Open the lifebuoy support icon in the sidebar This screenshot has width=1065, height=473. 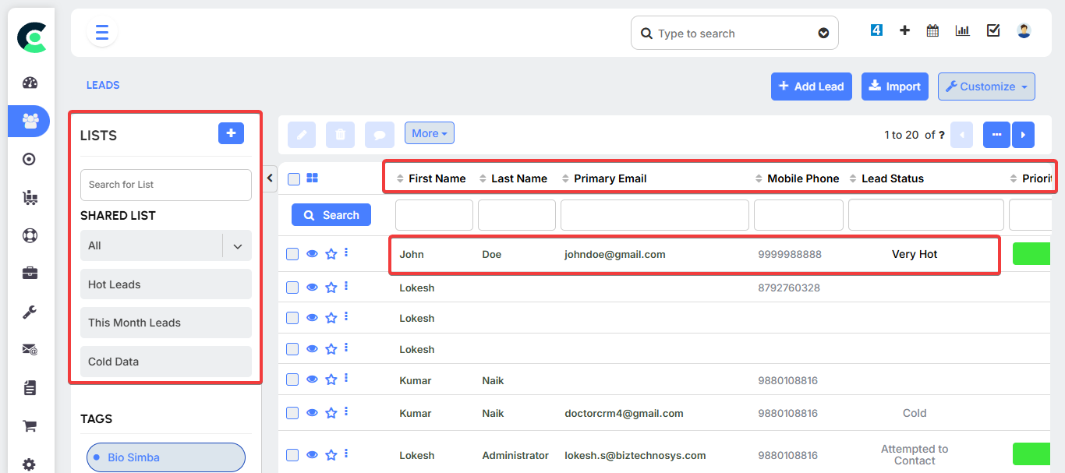pos(29,235)
